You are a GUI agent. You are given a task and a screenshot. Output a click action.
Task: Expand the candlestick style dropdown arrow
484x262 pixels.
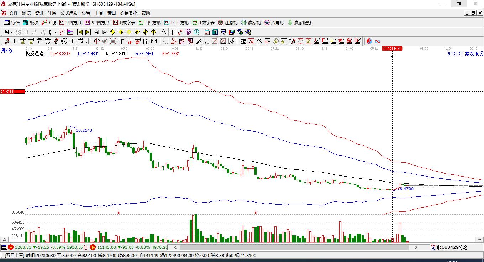click(x=55, y=32)
